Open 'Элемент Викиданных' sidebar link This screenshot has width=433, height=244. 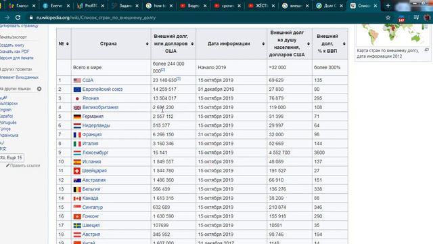(19, 77)
